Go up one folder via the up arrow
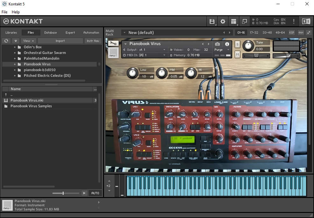314x218 pixels. pos(6,95)
